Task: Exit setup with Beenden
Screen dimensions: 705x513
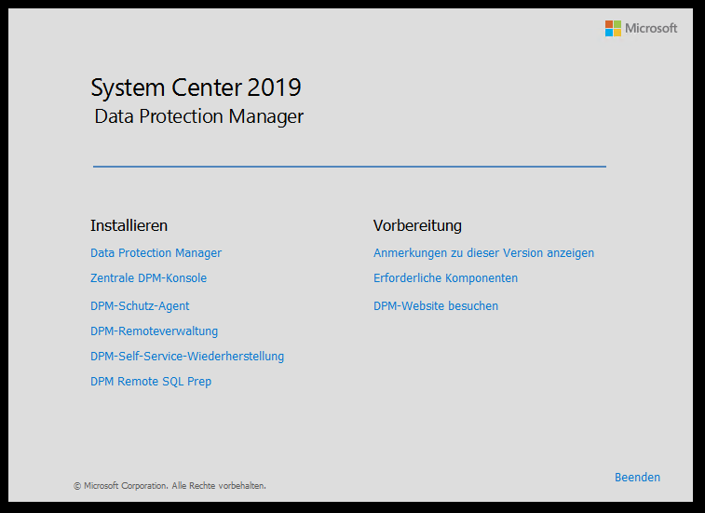Action: [x=637, y=478]
